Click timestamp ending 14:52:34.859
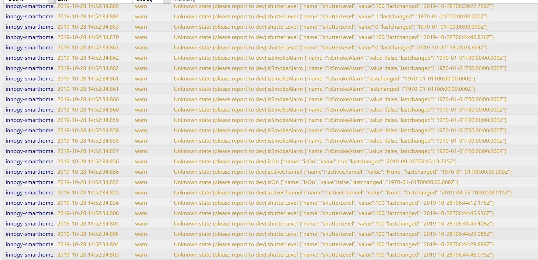 click(88, 120)
